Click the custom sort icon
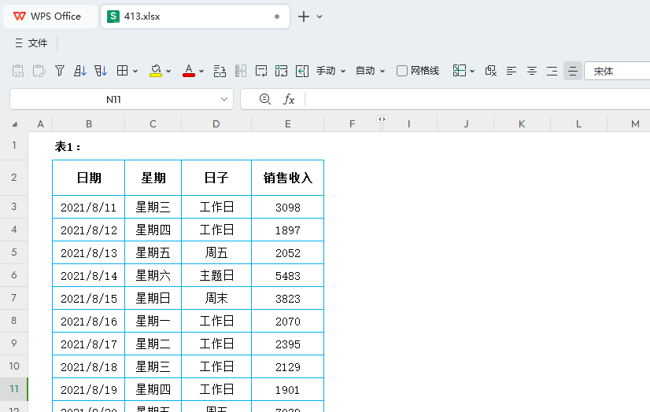This screenshot has width=650, height=412. (101, 71)
